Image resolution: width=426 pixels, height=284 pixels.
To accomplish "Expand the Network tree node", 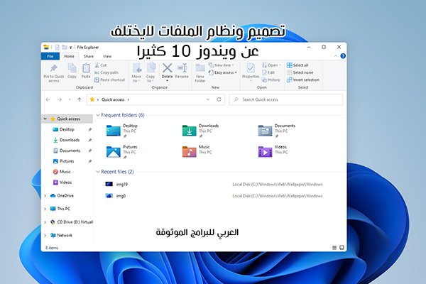I will [x=45, y=236].
